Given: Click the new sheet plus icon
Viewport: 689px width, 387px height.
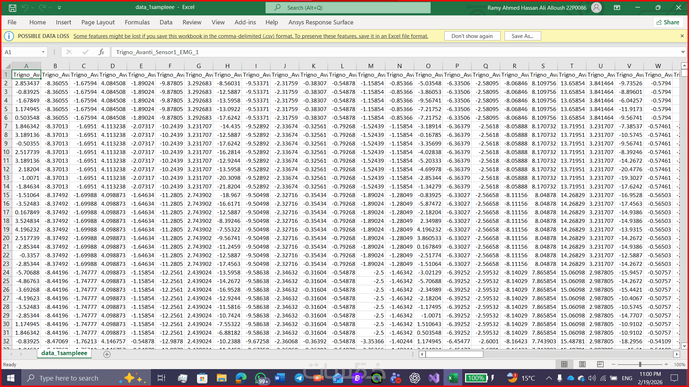Looking at the screenshot, I should [x=107, y=354].
